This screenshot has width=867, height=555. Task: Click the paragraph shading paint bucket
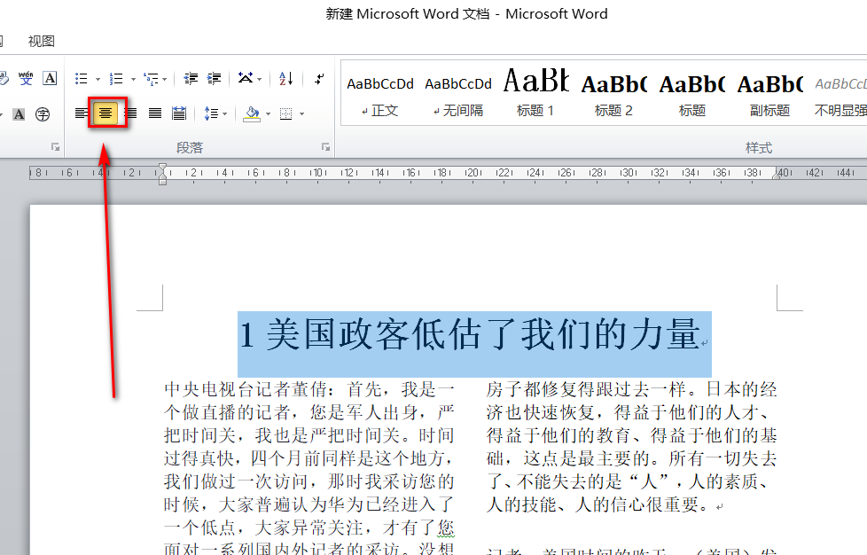[252, 113]
